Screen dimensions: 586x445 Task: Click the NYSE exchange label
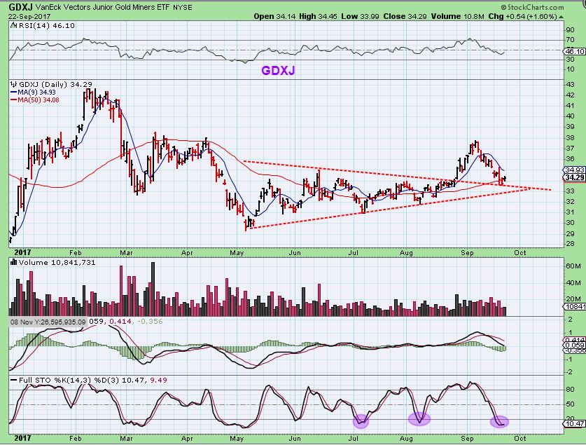pyautogui.click(x=182, y=8)
